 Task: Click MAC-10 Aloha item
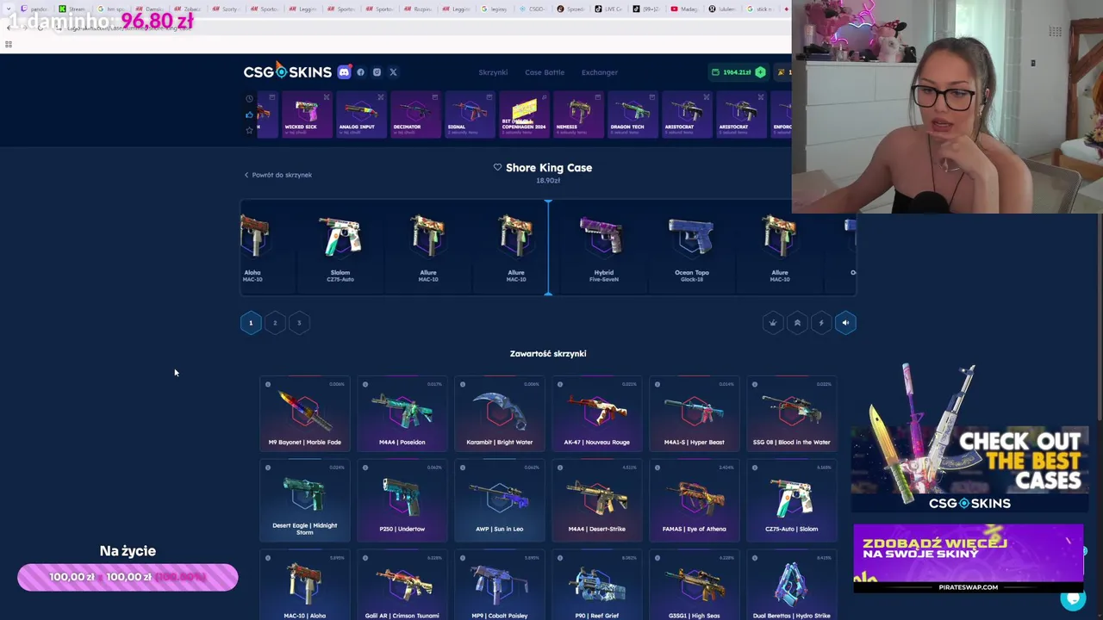[304, 586]
